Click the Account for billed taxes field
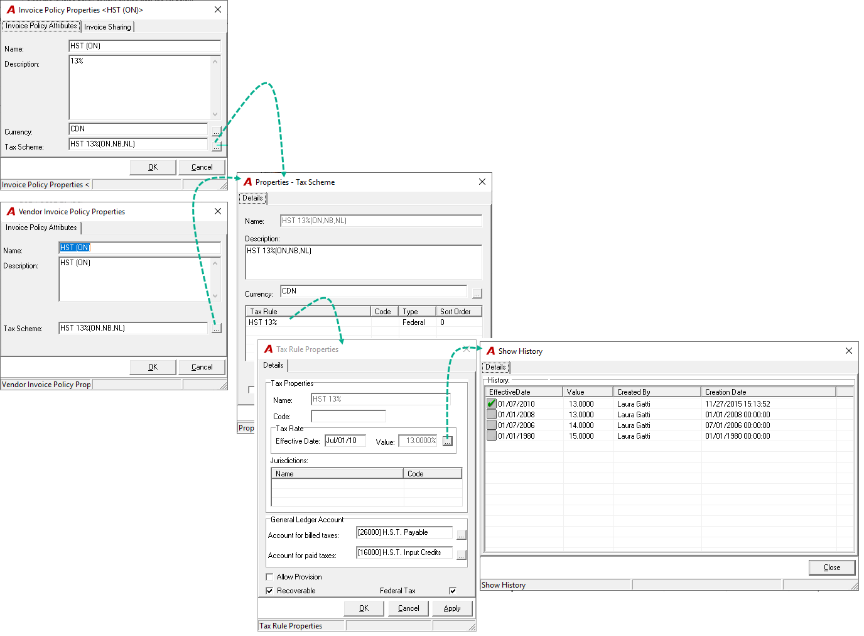 click(404, 532)
